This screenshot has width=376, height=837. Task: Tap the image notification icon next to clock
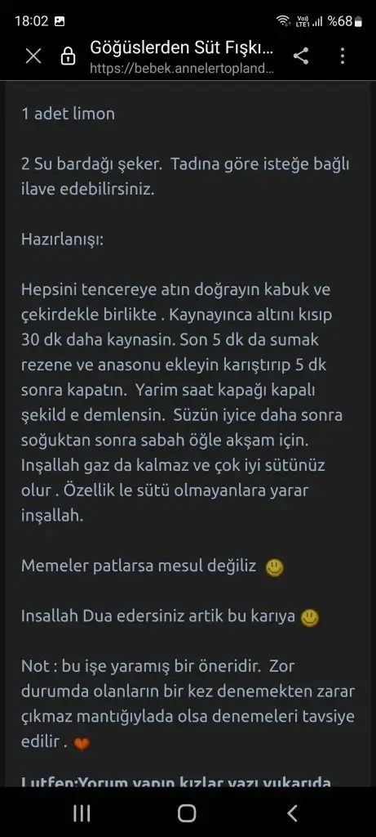[x=59, y=21]
